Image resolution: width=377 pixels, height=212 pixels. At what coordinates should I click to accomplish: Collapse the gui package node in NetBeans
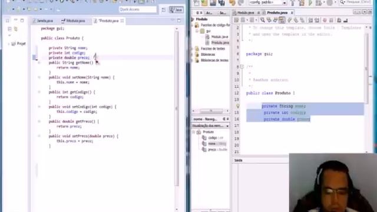(197, 31)
